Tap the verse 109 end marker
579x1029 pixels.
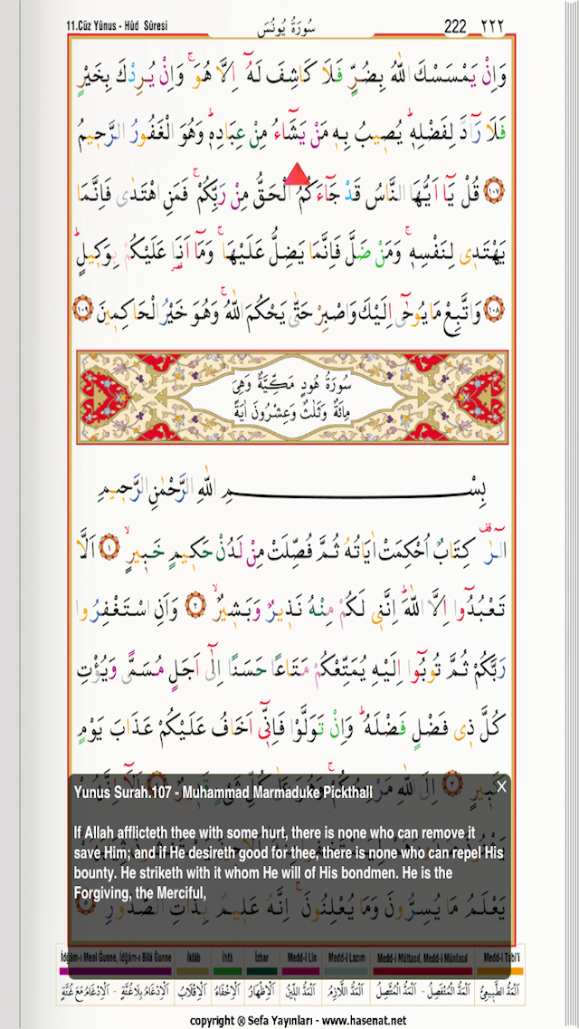[x=82, y=309]
